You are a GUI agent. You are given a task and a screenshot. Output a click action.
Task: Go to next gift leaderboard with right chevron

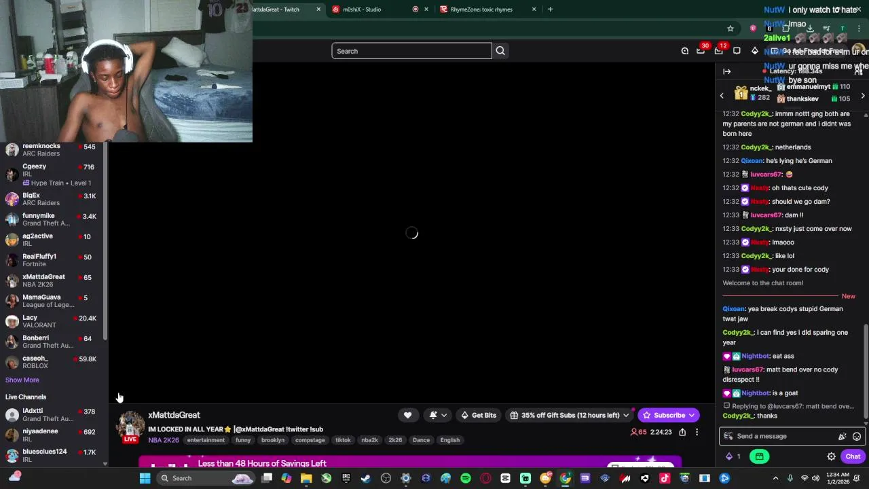(x=863, y=96)
